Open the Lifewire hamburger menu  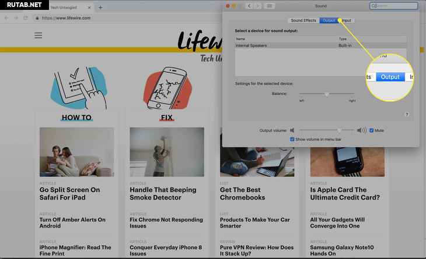tap(39, 36)
